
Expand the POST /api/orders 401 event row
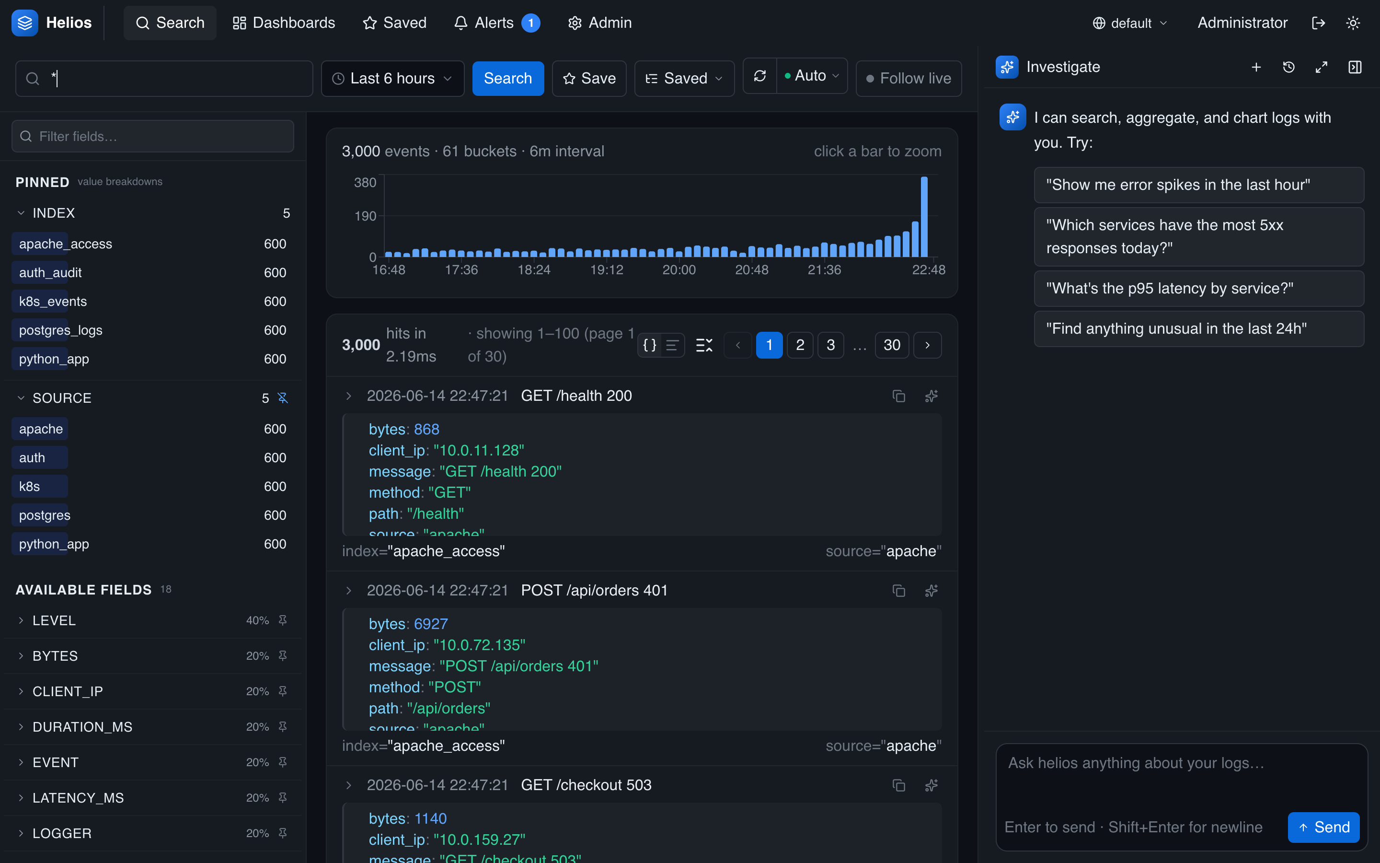click(348, 591)
